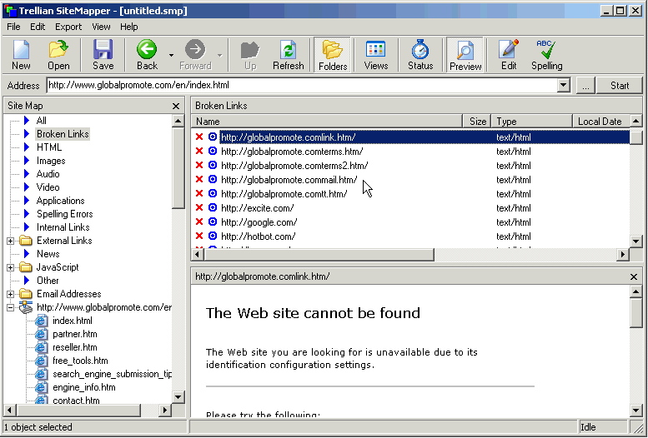The width and height of the screenshot is (648, 438).
Task: Open the Address combo box dropdown
Action: coord(563,86)
